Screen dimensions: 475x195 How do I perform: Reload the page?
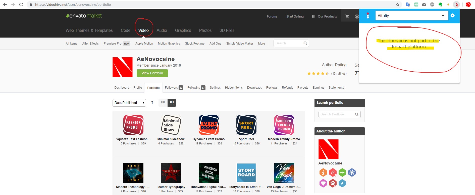coord(21,5)
